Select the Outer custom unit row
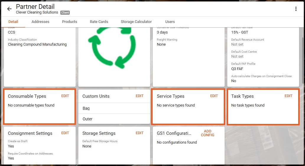Viewport: 305px width, 166px height. 114,119
